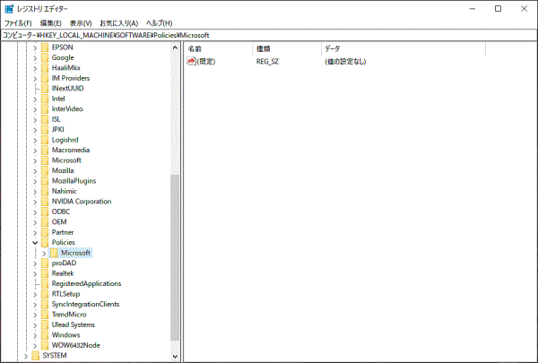Click the Macromedia folder icon
Viewport: 538px width, 363px height.
point(45,150)
